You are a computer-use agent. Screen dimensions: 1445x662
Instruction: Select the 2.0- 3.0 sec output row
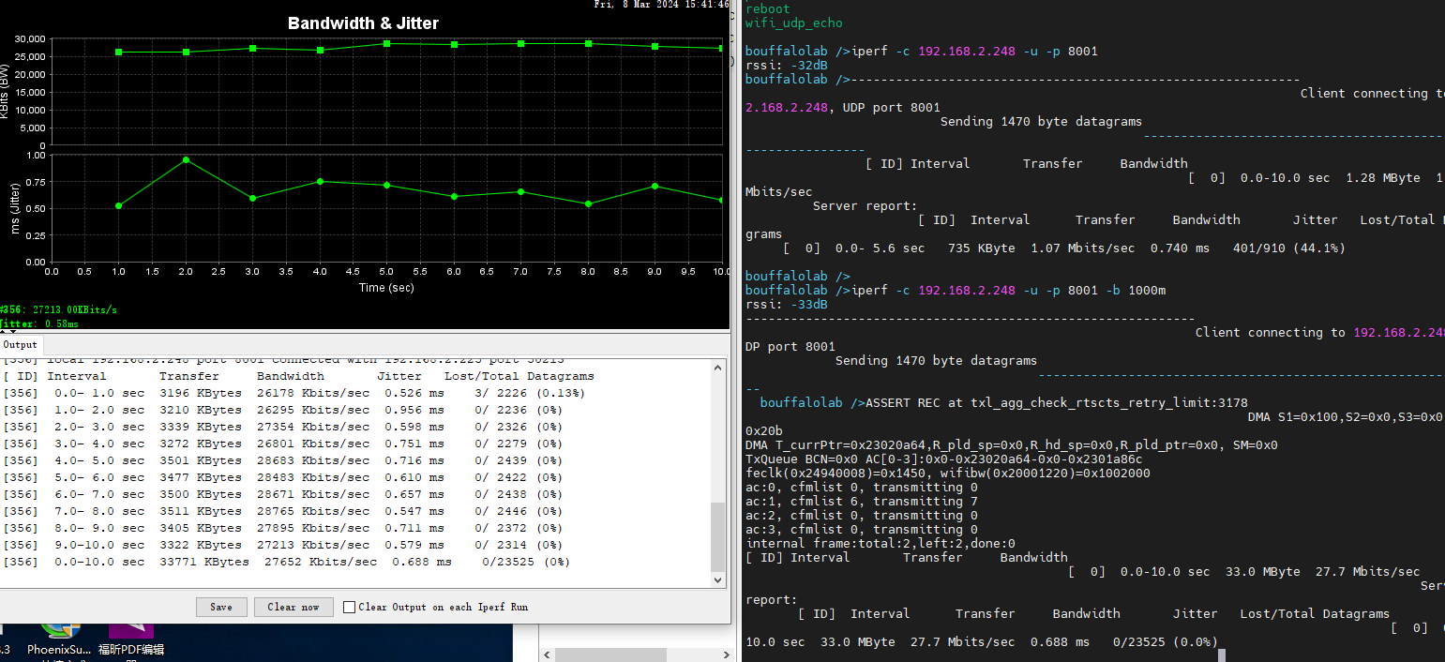(x=282, y=427)
